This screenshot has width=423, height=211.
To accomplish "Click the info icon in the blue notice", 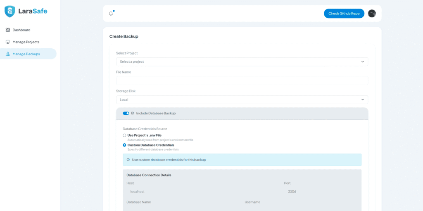I will tap(128, 160).
